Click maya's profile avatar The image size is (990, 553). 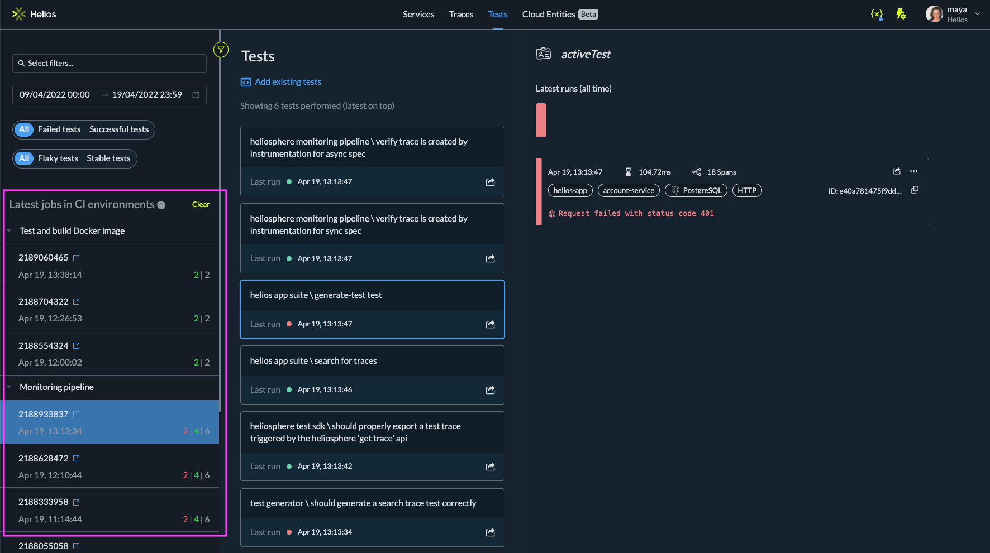point(934,14)
